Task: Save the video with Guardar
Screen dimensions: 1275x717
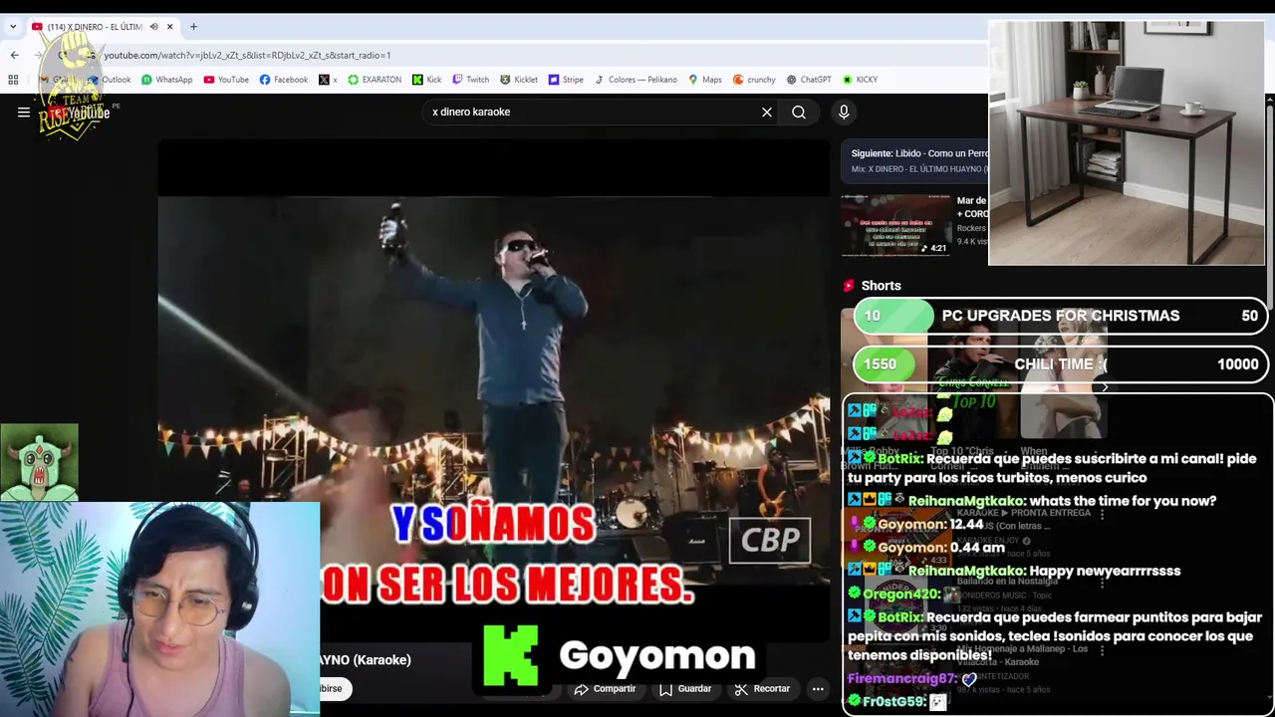Action: (685, 688)
